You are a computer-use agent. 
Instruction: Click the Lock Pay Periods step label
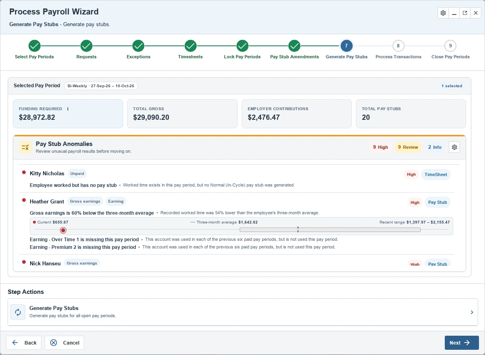[242, 57]
